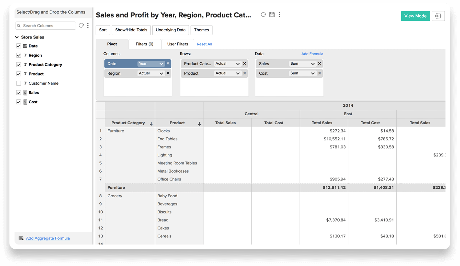This screenshot has width=460, height=266.
Task: Refresh the columns list in sidebar
Action: click(x=81, y=25)
